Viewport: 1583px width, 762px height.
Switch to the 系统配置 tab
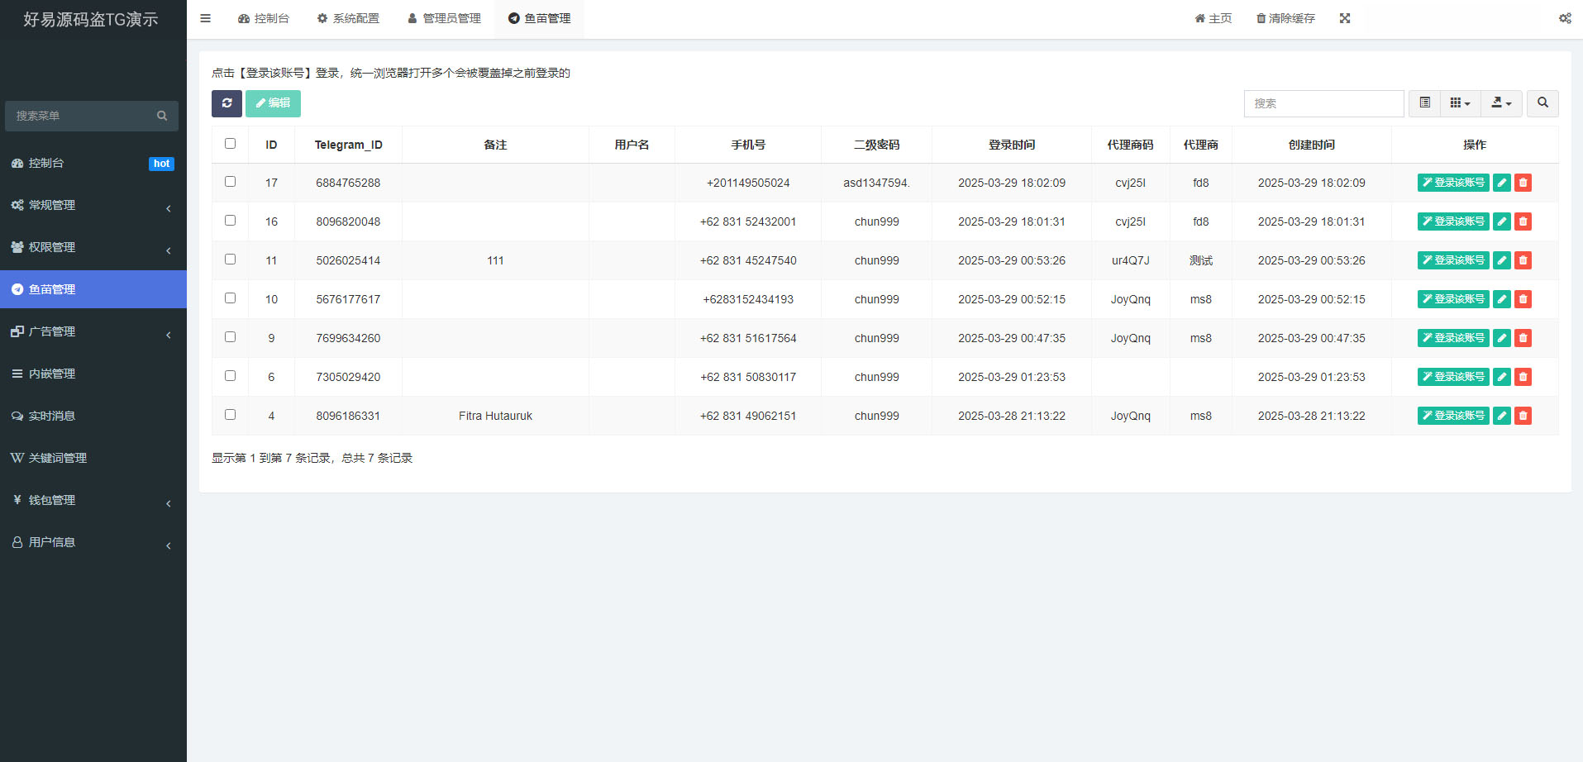[x=348, y=17]
